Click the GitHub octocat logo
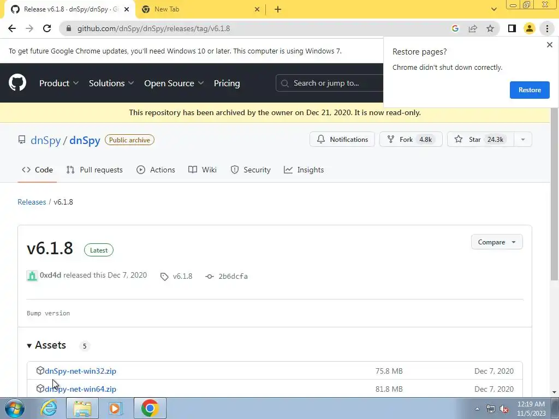 17,83
